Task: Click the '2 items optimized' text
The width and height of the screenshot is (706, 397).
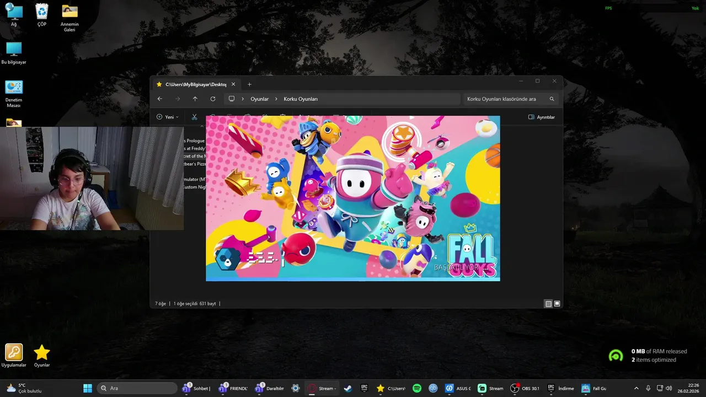Action: (654, 360)
